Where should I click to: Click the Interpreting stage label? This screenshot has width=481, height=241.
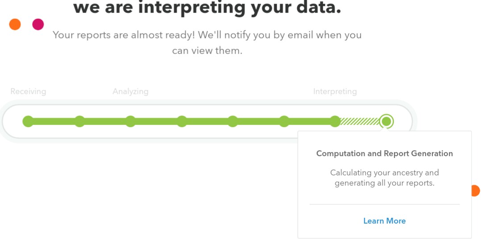335,91
